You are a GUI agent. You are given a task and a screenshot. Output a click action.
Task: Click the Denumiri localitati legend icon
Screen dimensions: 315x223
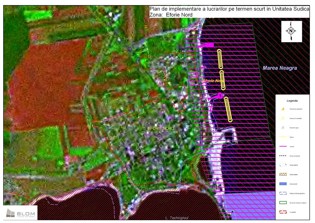click(283, 118)
